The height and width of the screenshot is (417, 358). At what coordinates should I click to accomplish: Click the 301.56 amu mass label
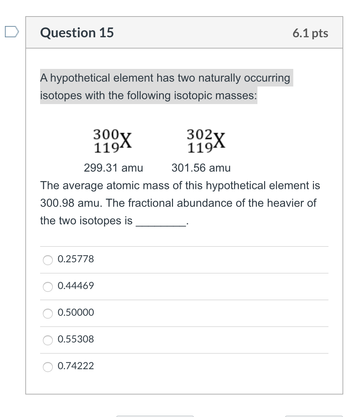point(201,168)
